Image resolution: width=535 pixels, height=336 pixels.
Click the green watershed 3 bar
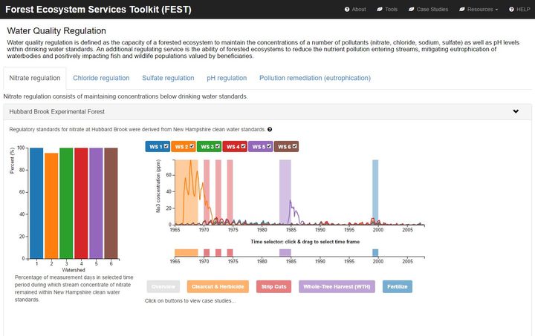pyautogui.click(x=66, y=203)
